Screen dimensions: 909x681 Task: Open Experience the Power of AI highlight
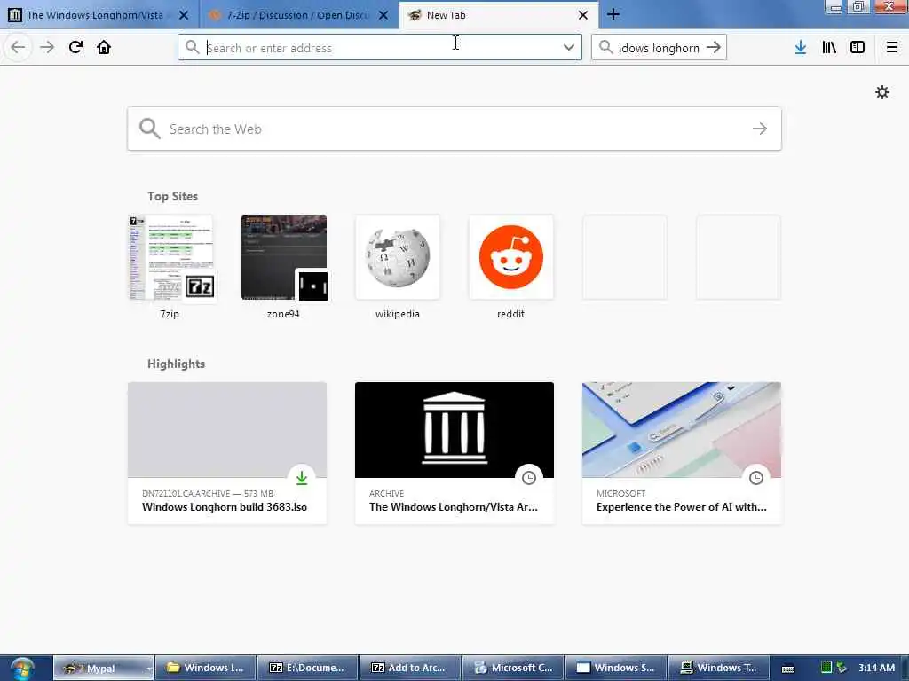[x=682, y=453]
